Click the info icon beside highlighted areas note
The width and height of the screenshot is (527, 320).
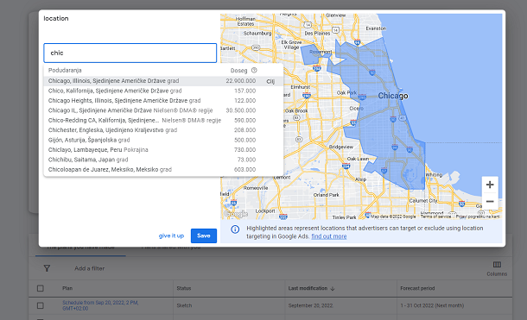235,229
